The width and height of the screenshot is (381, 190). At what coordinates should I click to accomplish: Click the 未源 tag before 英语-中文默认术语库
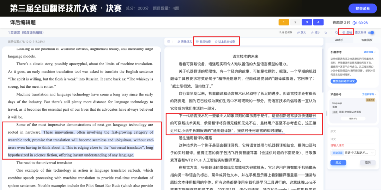coord(334,112)
